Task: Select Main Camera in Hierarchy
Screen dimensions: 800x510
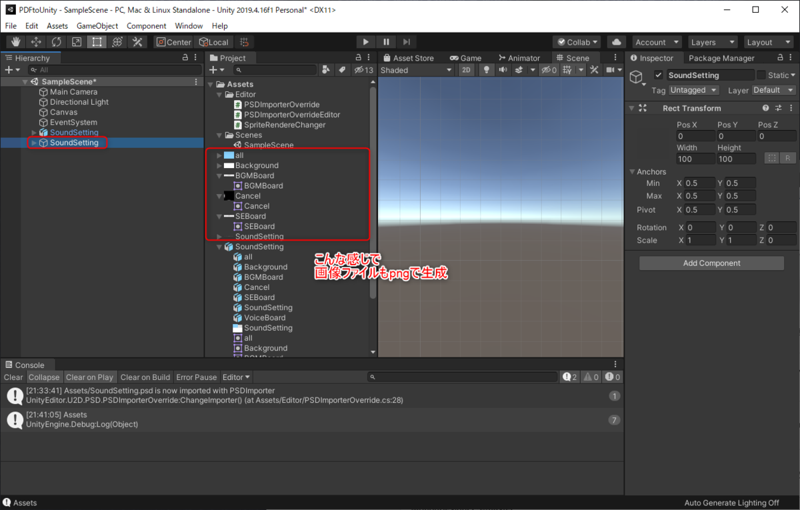Action: point(74,92)
